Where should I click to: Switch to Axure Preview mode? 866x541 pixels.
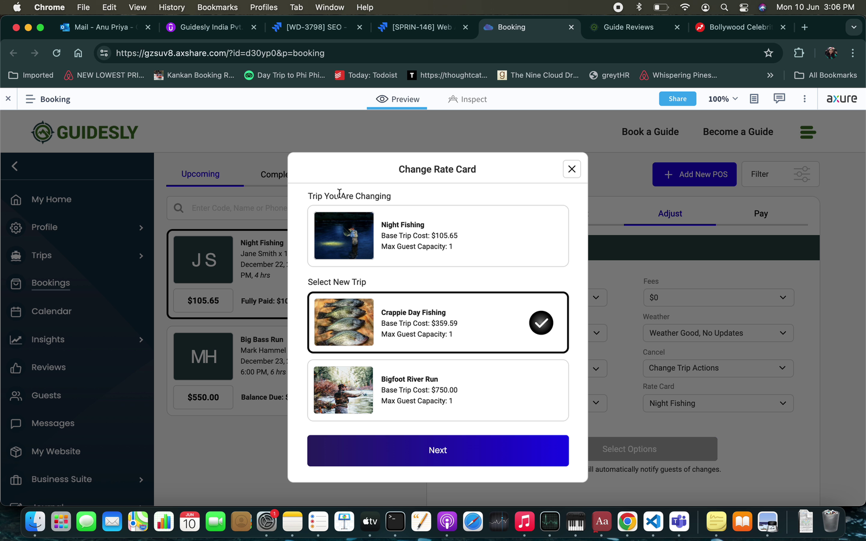(398, 99)
